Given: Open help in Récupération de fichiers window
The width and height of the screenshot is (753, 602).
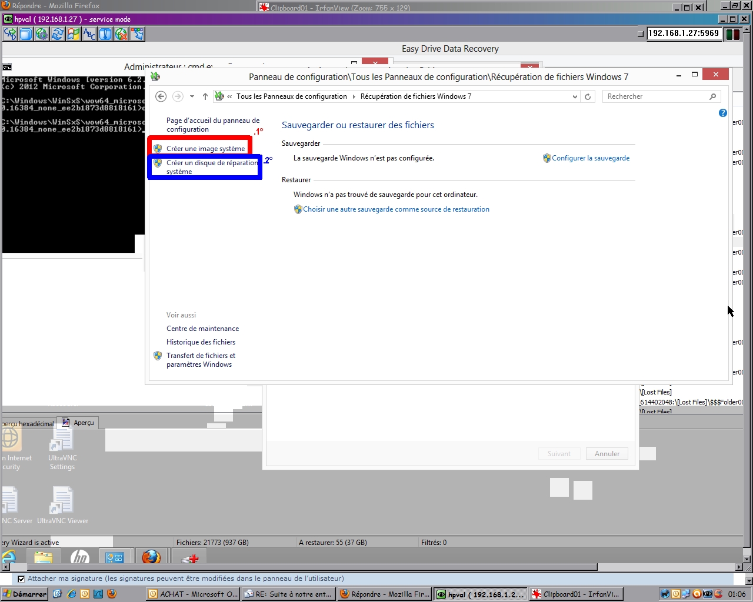Looking at the screenshot, I should 723,113.
